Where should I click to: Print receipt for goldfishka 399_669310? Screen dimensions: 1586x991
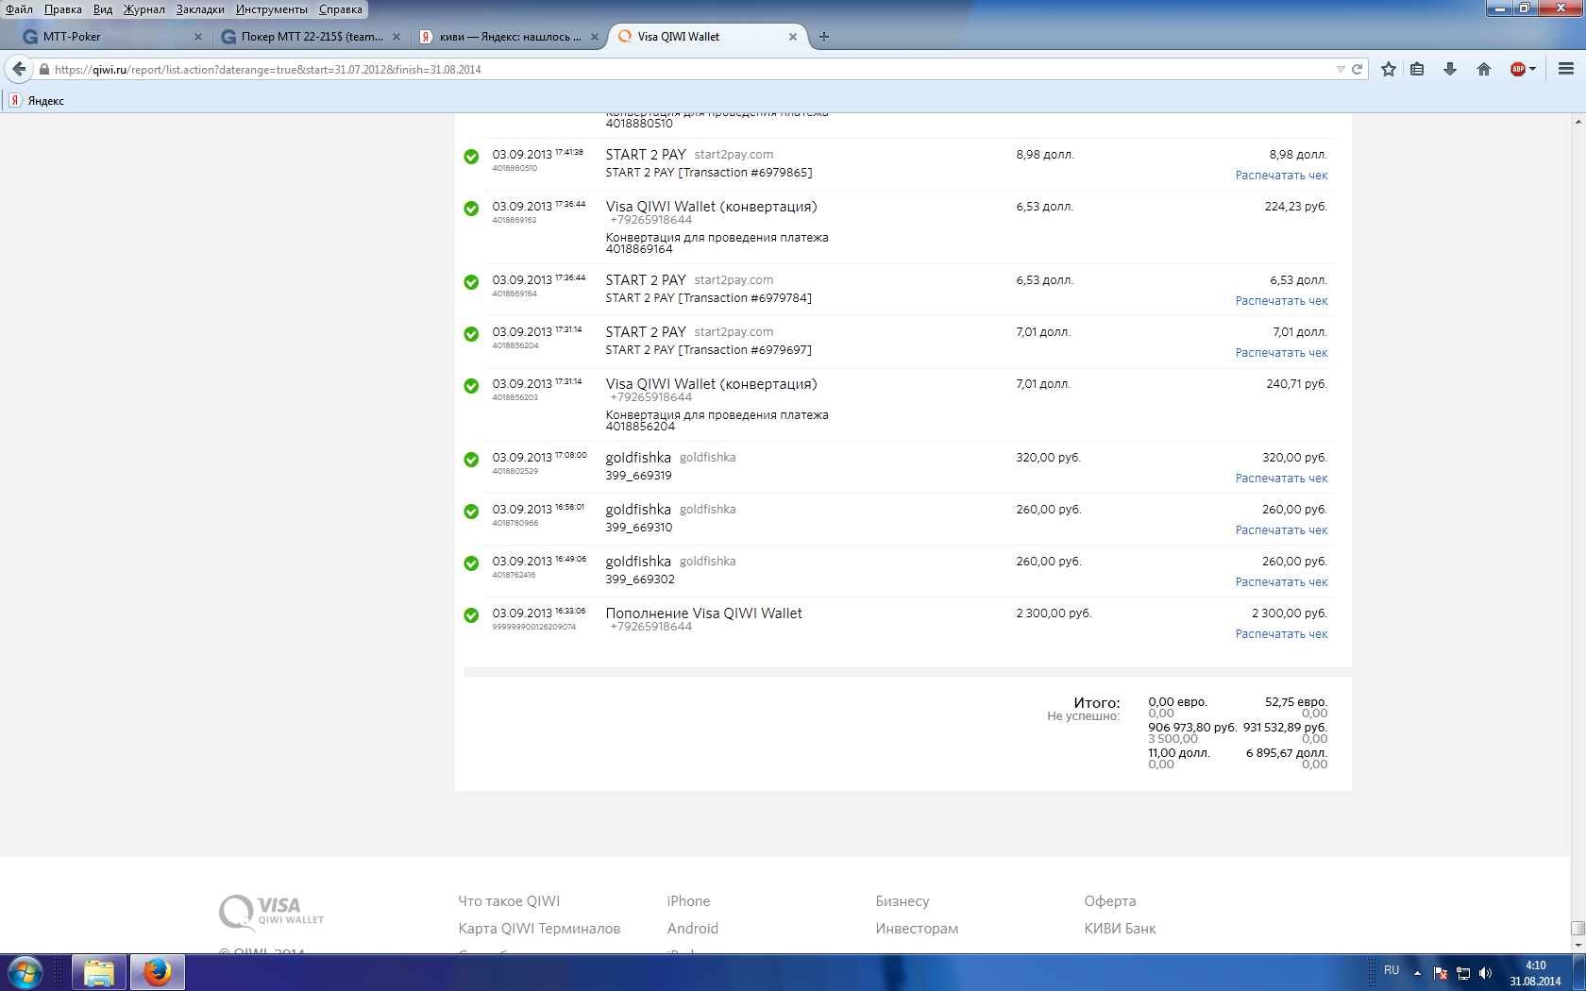1281,530
